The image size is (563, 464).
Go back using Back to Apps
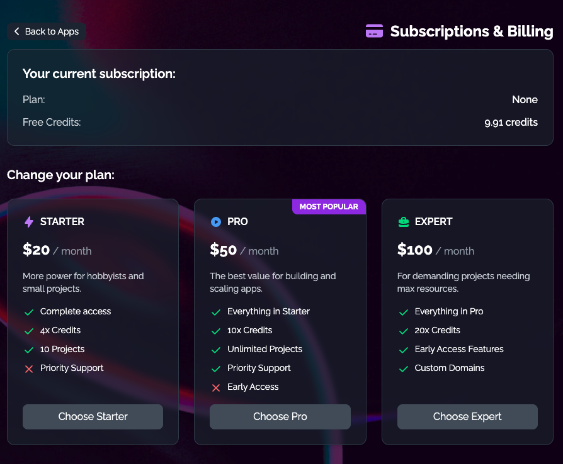coord(47,31)
